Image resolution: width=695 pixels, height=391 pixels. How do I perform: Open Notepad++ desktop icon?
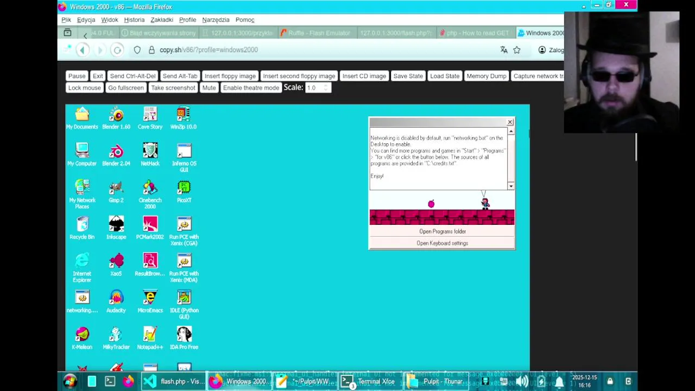coord(150,338)
